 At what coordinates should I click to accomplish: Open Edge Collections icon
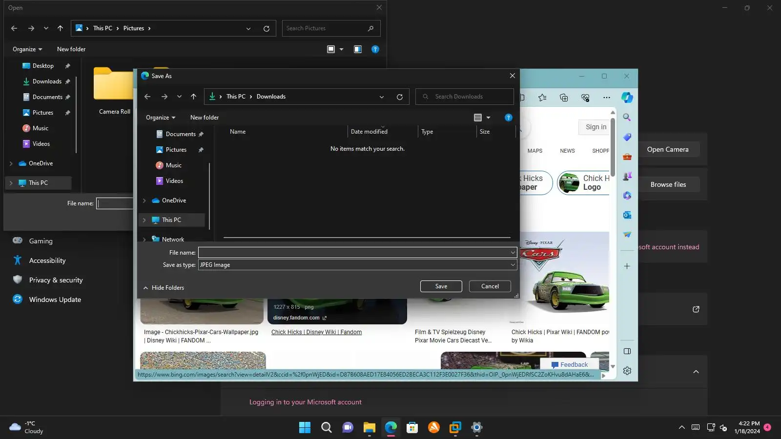click(564, 98)
